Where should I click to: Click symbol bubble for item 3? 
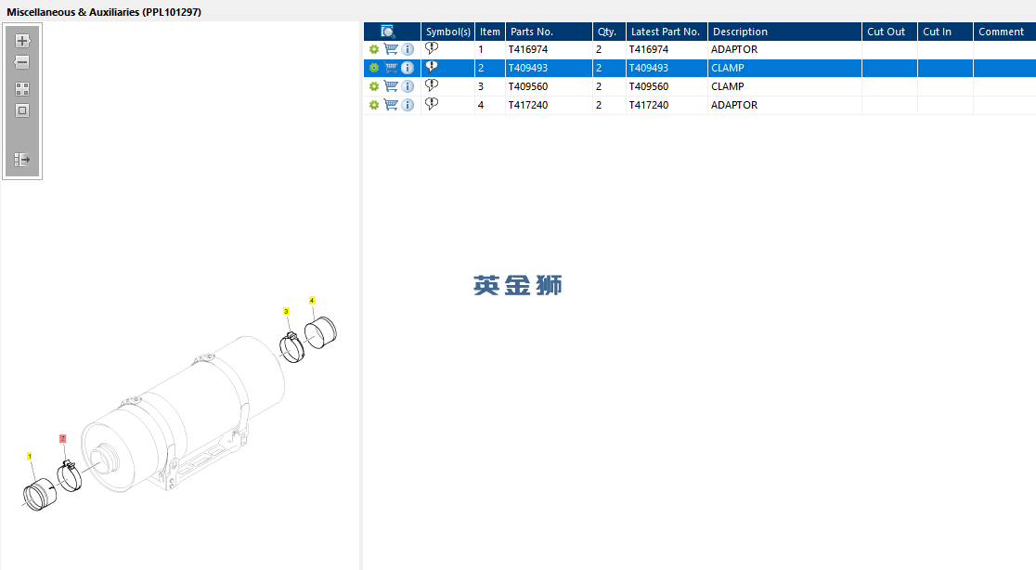[432, 85]
